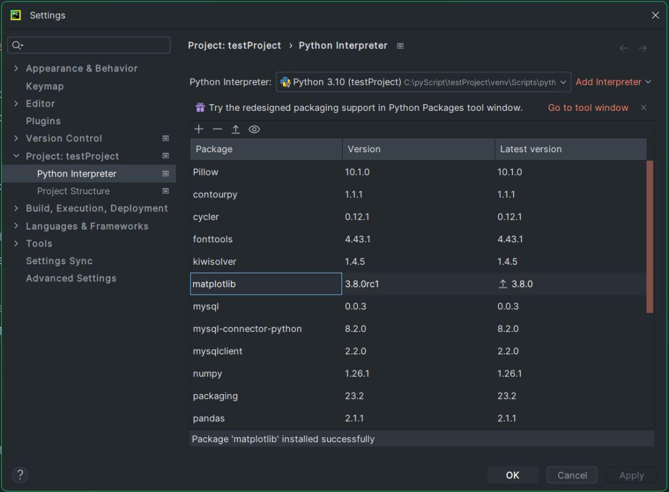Open the Plugins settings page

[43, 121]
